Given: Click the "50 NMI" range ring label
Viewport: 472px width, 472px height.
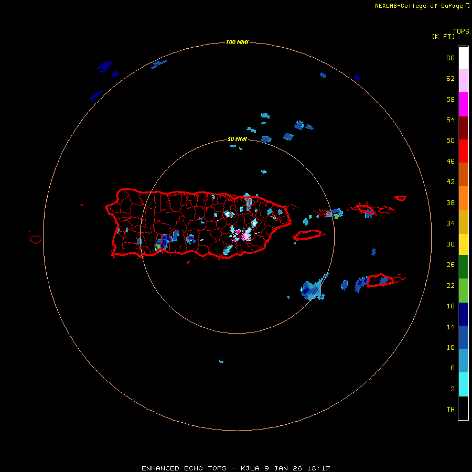Looking at the screenshot, I should (x=237, y=139).
